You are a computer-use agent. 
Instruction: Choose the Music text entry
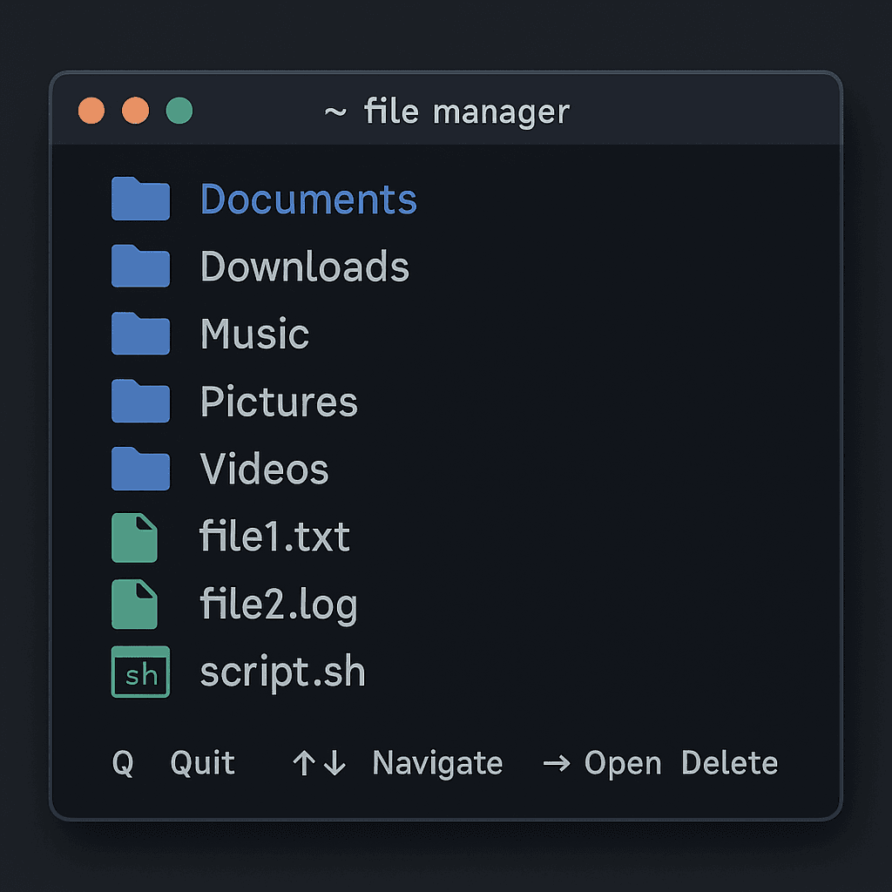tap(254, 334)
